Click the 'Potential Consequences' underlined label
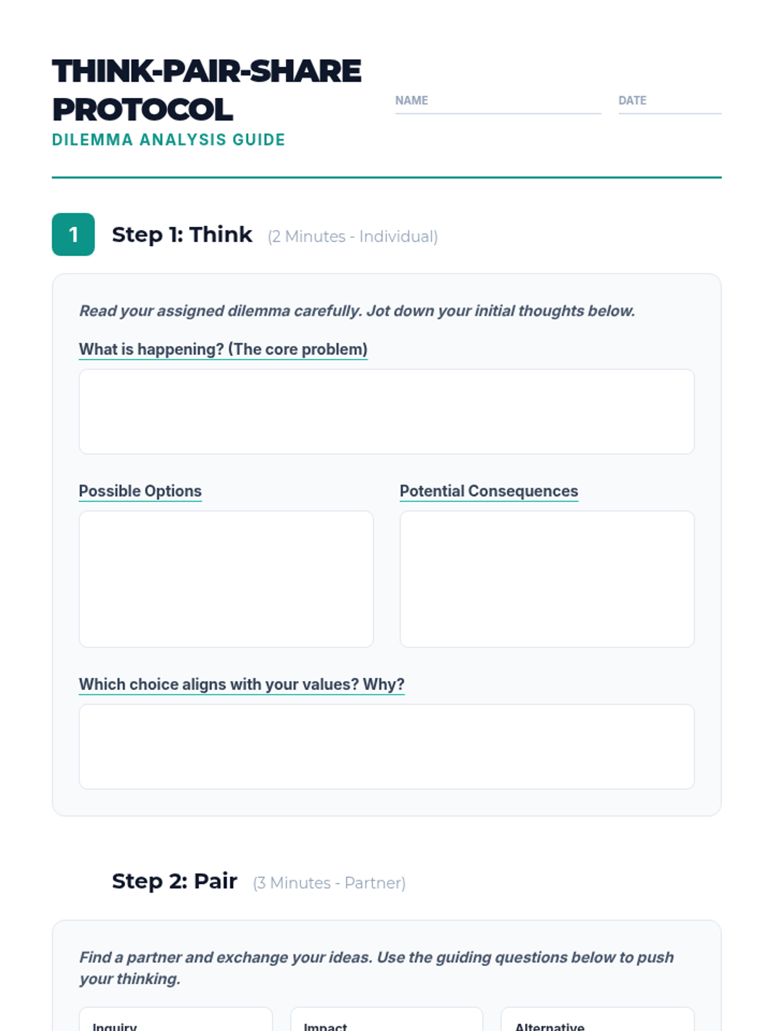The height and width of the screenshot is (1031, 773). pos(488,491)
